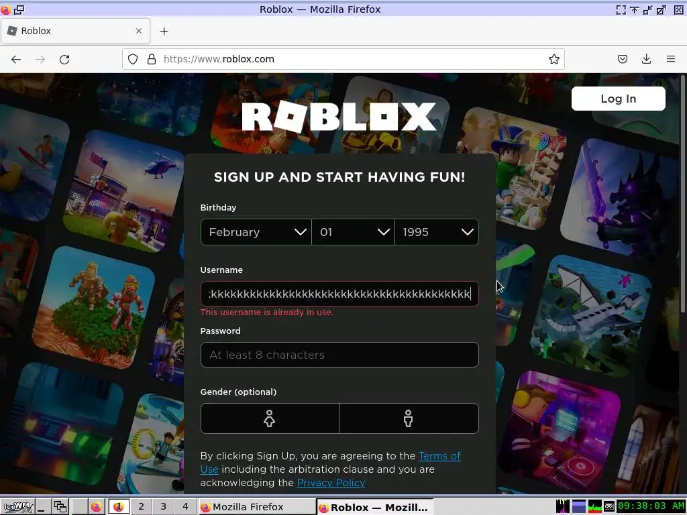The image size is (687, 515).
Task: Click the blue memory monitor tray icon
Action: (579, 507)
